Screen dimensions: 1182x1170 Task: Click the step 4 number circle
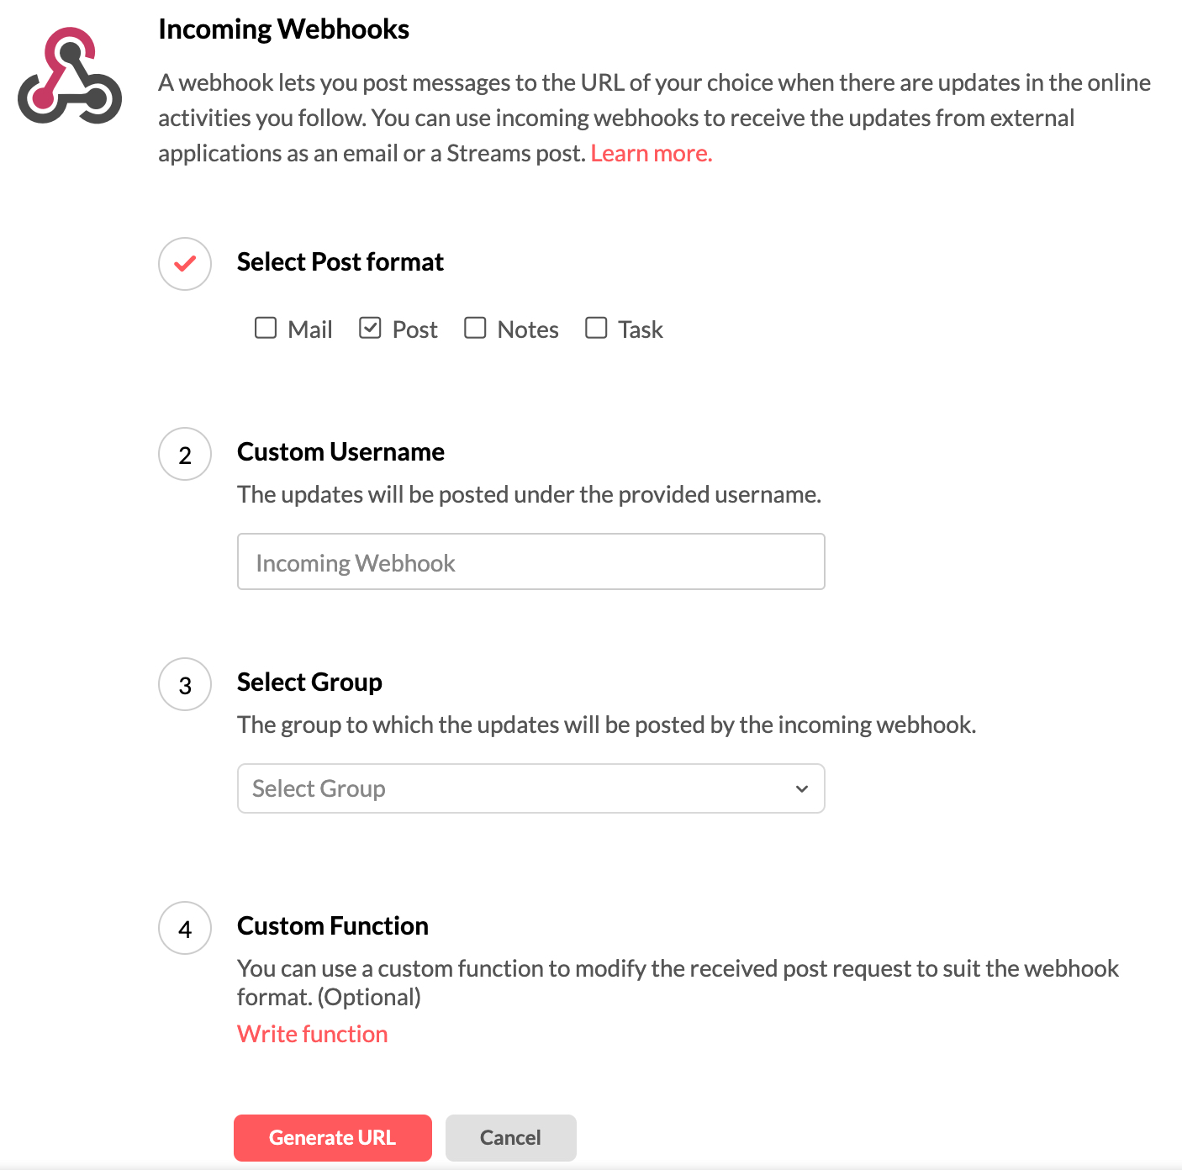[185, 929]
